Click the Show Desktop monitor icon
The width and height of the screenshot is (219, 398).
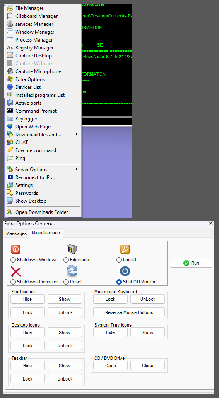tap(10, 201)
